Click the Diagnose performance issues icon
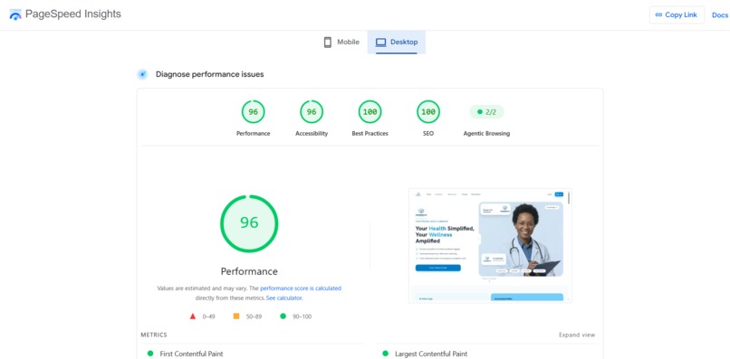Viewport: 730px width, 359px height. [x=142, y=74]
